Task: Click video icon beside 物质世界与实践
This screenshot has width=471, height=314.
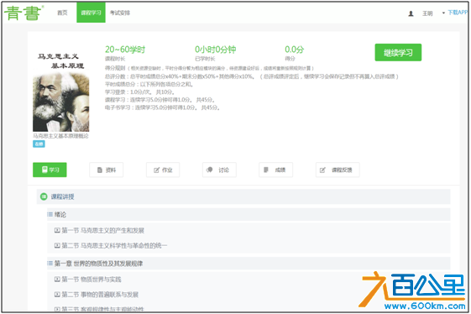Action: 57,280
